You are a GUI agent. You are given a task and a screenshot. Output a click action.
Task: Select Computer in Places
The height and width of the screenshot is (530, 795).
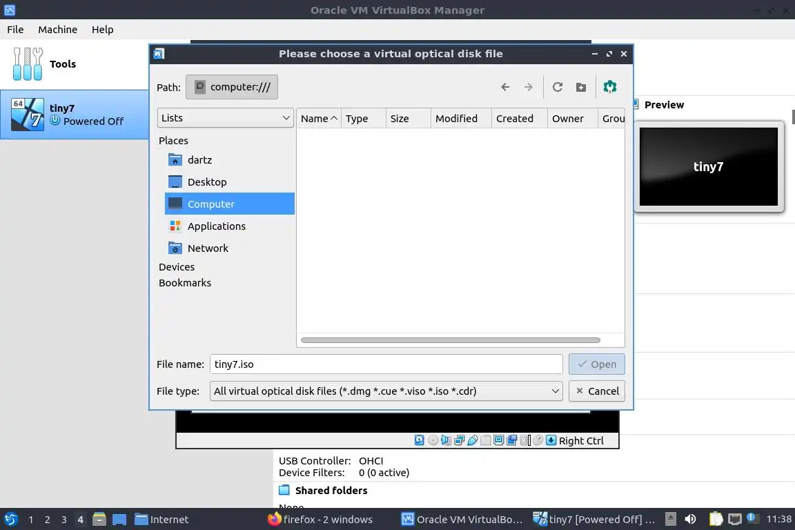[229, 204]
